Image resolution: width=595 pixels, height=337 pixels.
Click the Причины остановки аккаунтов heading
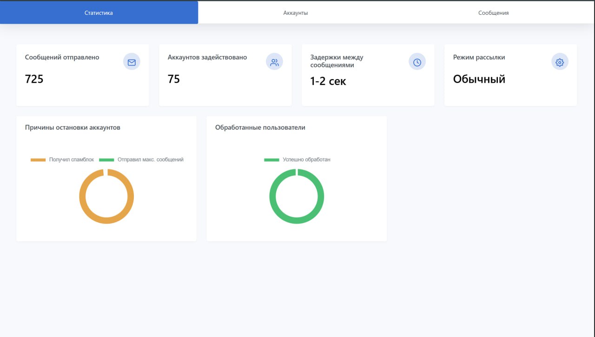[73, 127]
